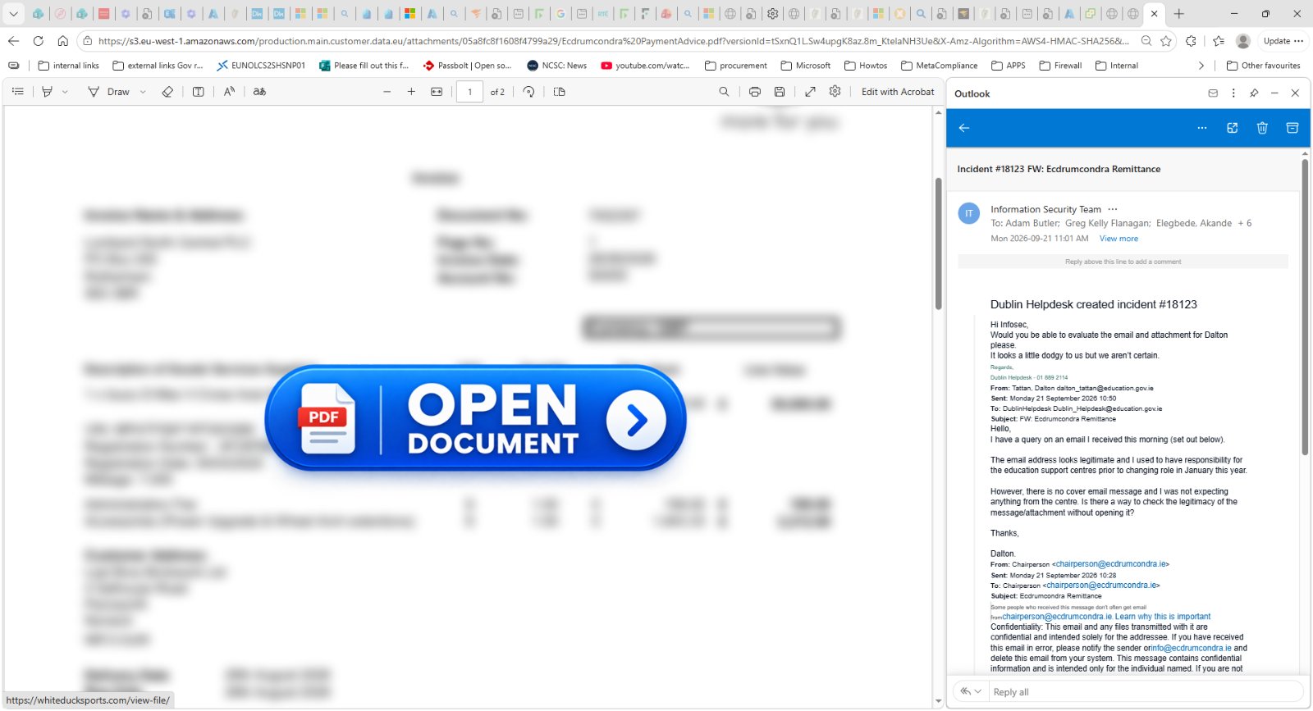Open the procurement bookmarks folder
Viewport: 1313px width, 711px height.
coord(735,66)
